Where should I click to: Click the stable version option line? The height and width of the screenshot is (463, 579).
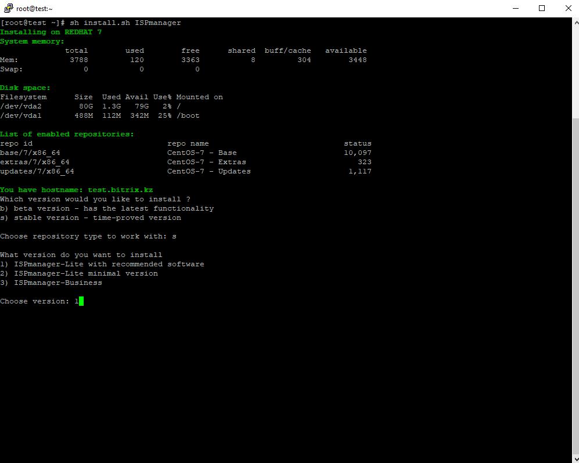coord(91,218)
